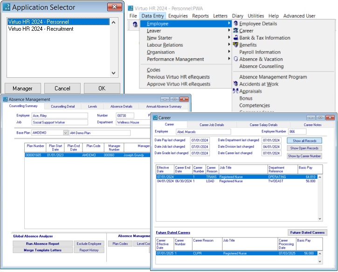Open the Enquiries menu
The image size is (338, 272).
click(179, 16)
